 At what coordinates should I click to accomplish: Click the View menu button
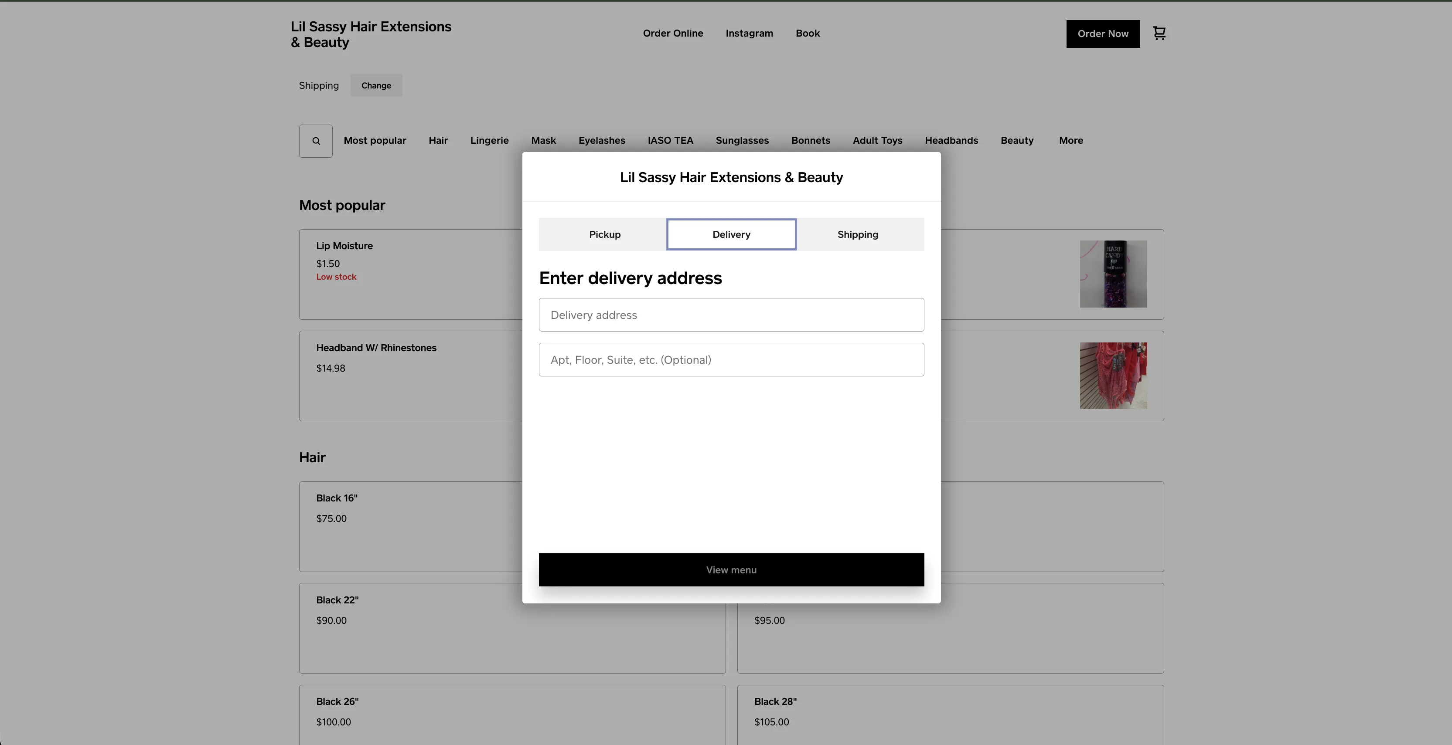pos(731,570)
